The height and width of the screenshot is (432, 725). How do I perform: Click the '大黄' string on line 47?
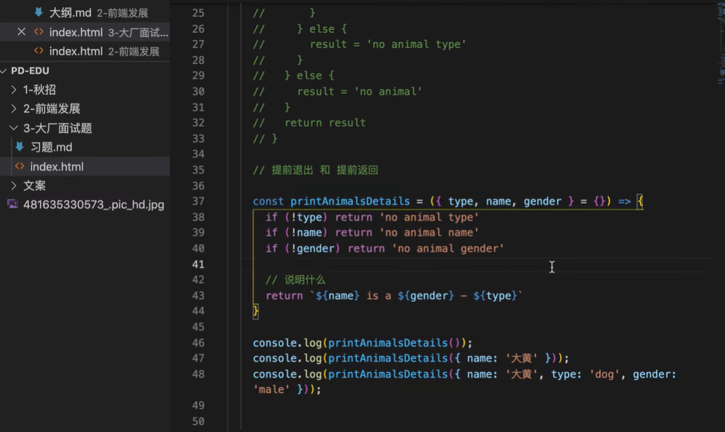click(x=521, y=358)
